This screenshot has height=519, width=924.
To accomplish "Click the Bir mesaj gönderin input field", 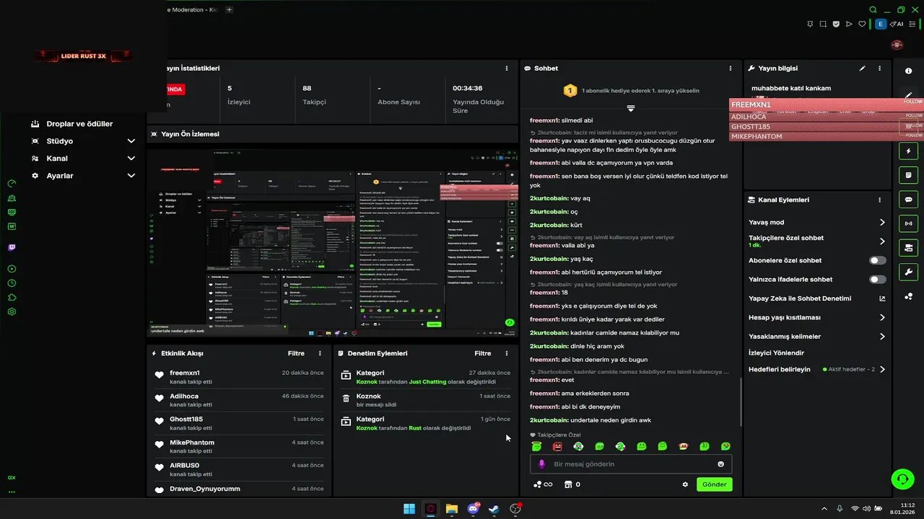I will click(631, 464).
